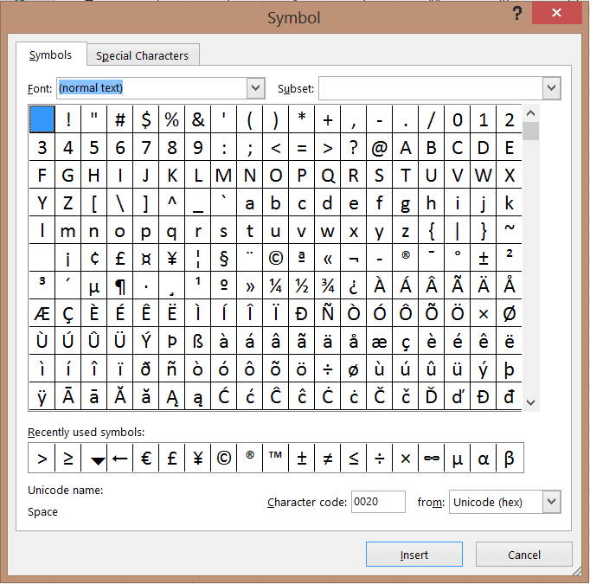
Task: Switch to the Special Characters tab
Action: coord(142,55)
